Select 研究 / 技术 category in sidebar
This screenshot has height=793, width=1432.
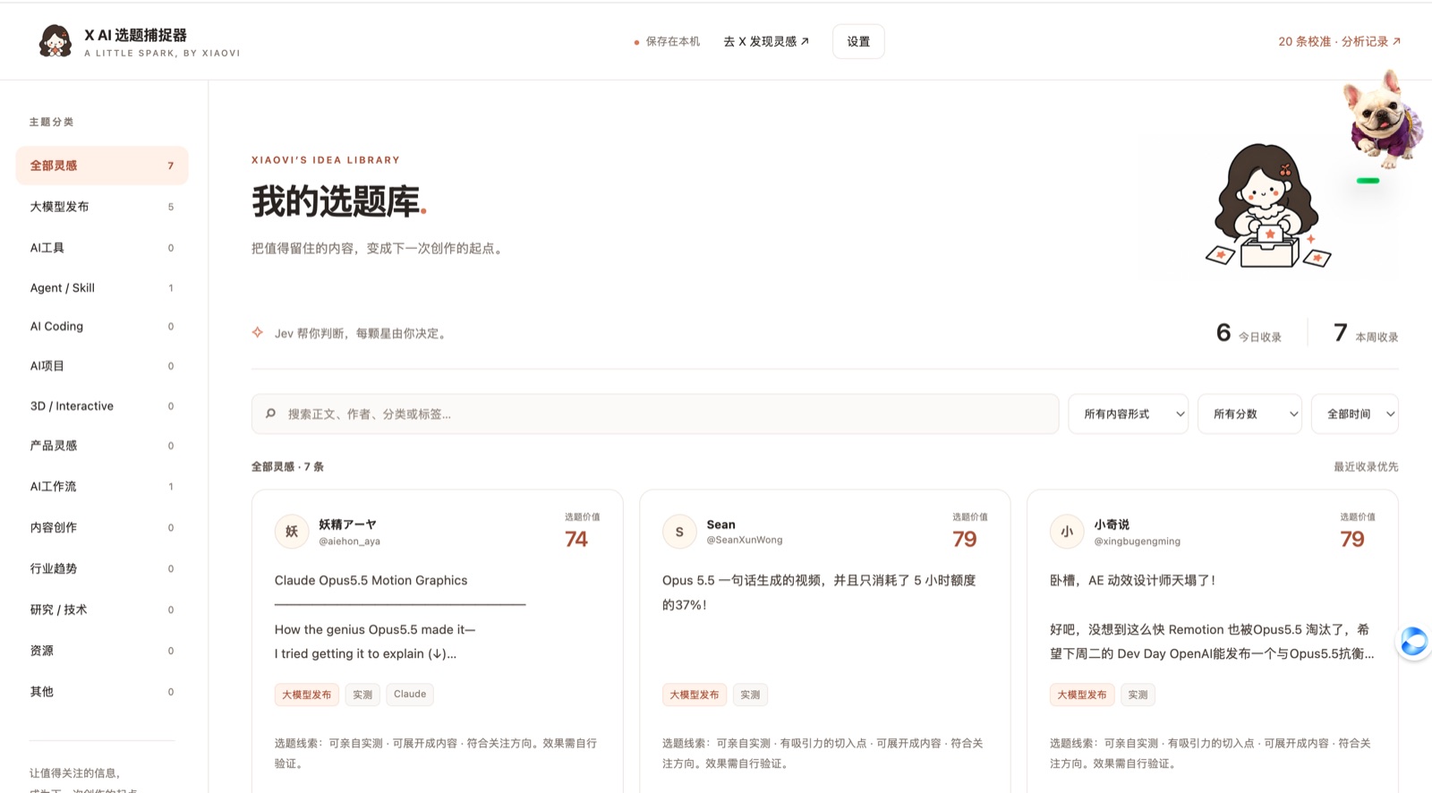click(x=102, y=610)
